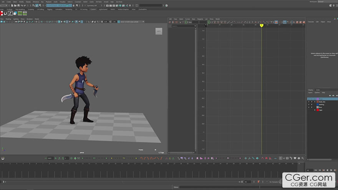
Task: Open the Tangents menu in Graph Editor
Action: 199,19
